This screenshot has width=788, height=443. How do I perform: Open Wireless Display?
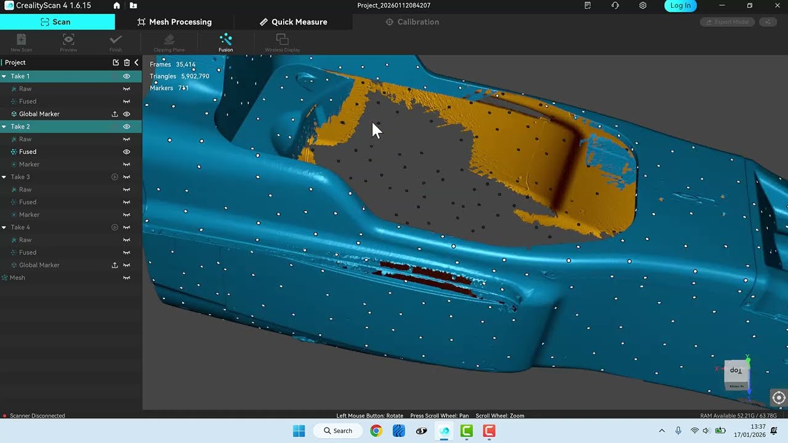(283, 42)
